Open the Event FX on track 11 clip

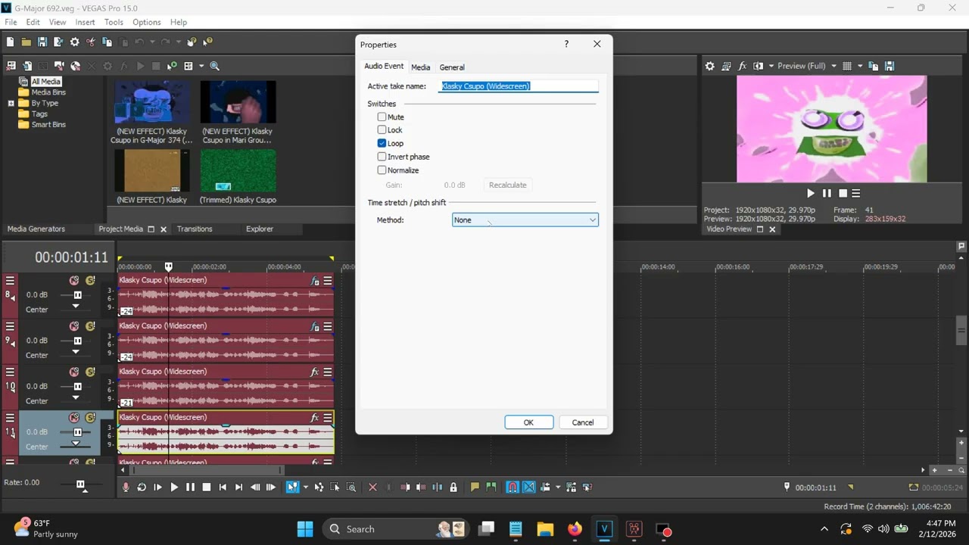click(x=315, y=418)
